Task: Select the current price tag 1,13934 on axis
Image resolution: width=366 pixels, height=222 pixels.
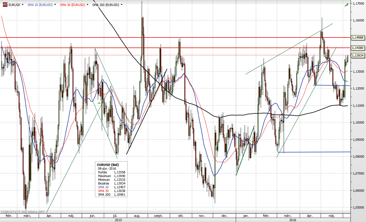Action: click(x=357, y=55)
